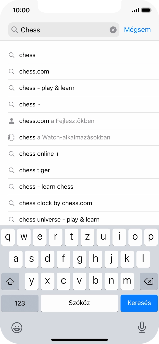Tap the 'chess online +' suggestion

39,154
